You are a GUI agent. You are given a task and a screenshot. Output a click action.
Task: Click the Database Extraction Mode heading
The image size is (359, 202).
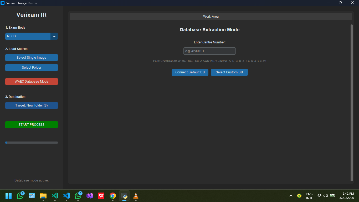pos(210,30)
